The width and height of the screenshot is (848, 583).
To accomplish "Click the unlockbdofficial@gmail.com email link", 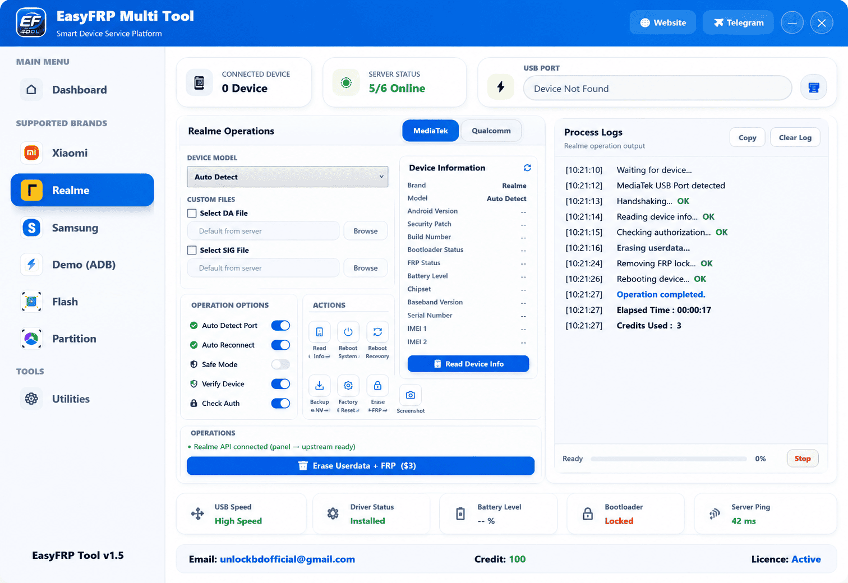I will coord(287,559).
